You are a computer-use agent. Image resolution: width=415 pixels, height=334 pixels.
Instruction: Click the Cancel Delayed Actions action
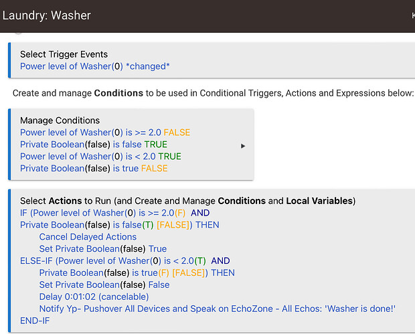click(88, 236)
